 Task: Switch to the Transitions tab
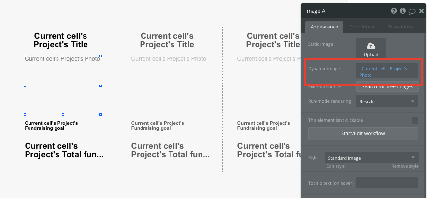coord(400,27)
